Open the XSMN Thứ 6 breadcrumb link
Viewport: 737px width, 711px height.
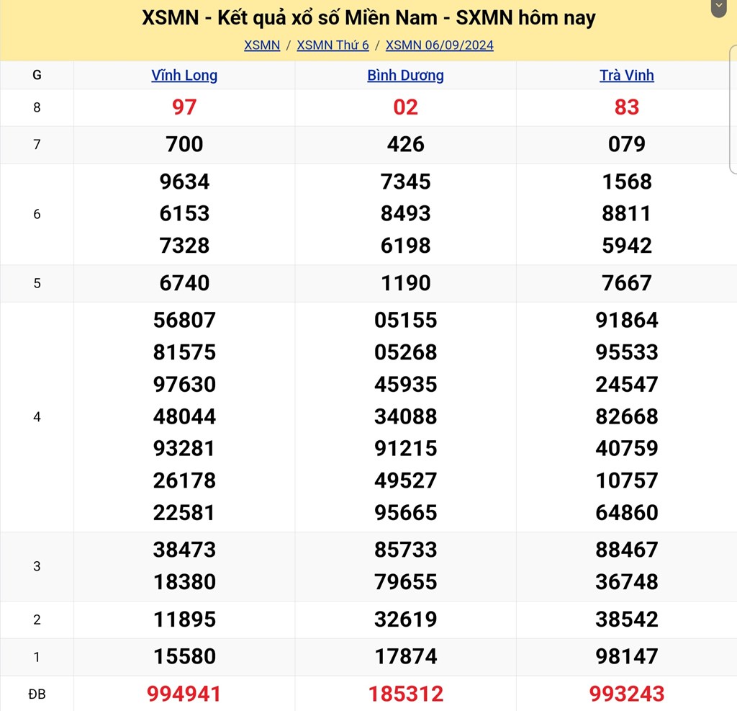pyautogui.click(x=333, y=45)
